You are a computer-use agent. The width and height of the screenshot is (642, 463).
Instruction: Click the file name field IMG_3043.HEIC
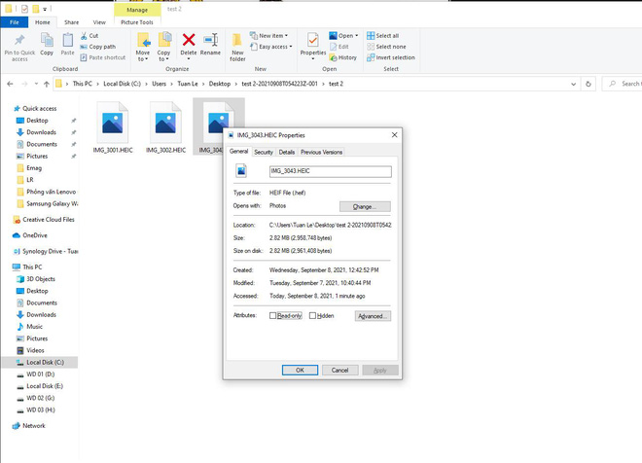pyautogui.click(x=329, y=172)
